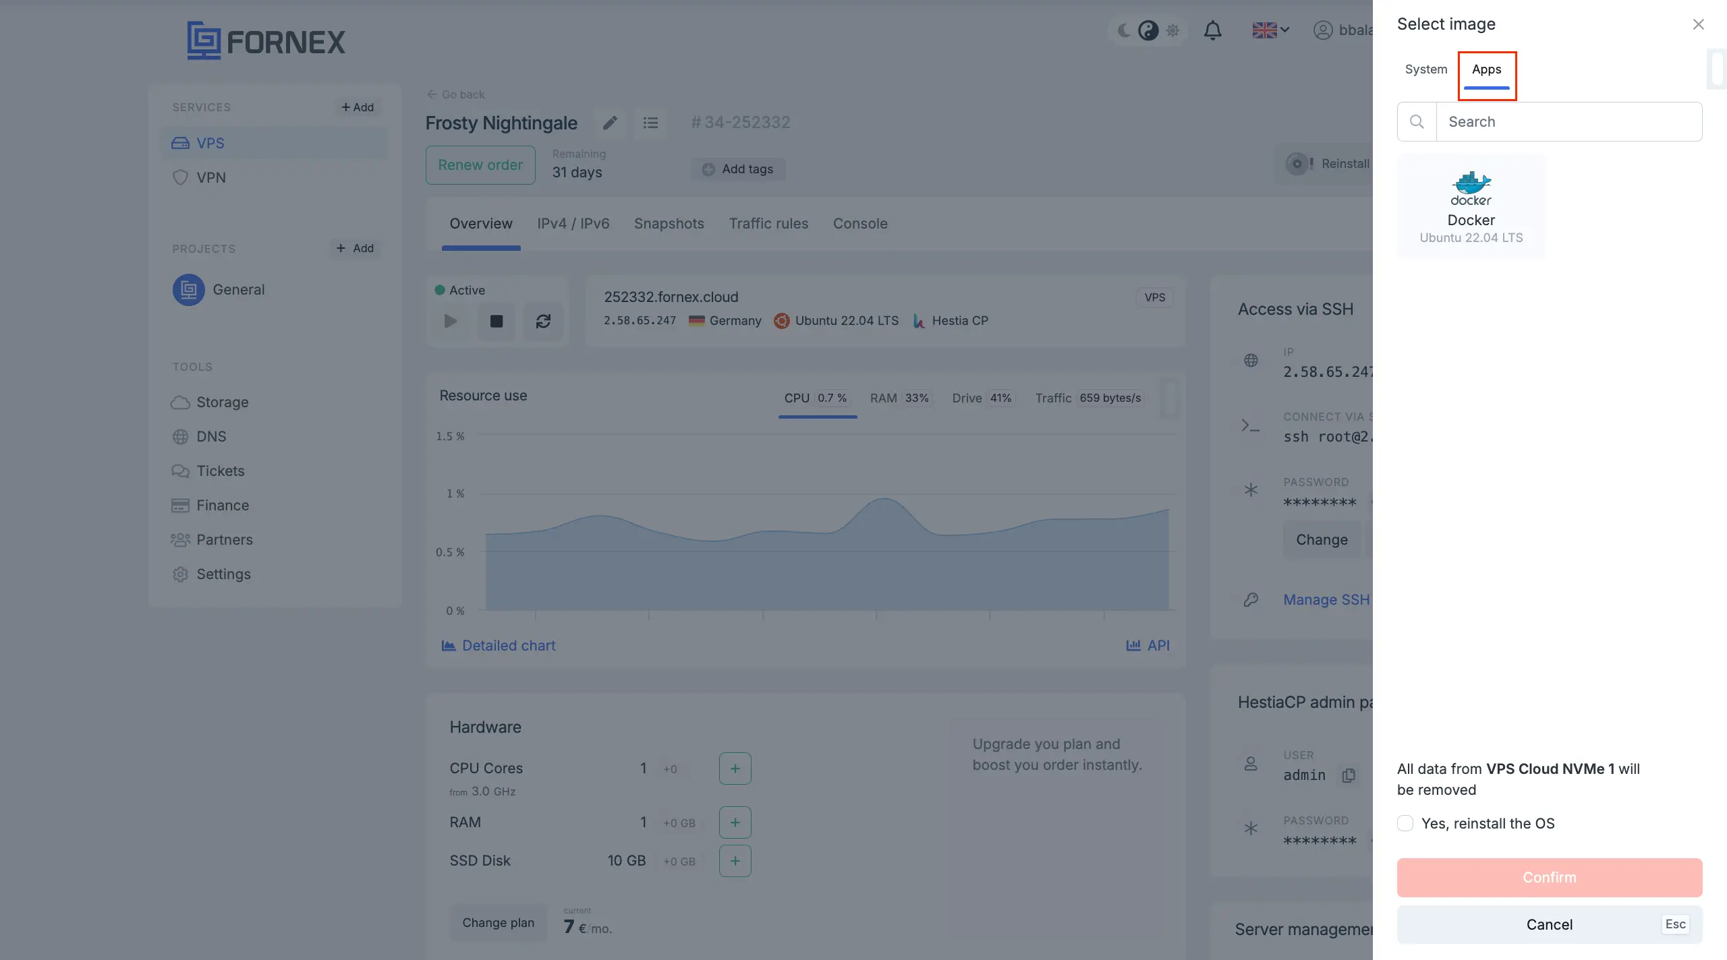
Task: Open the Console tab
Action: coord(860,224)
